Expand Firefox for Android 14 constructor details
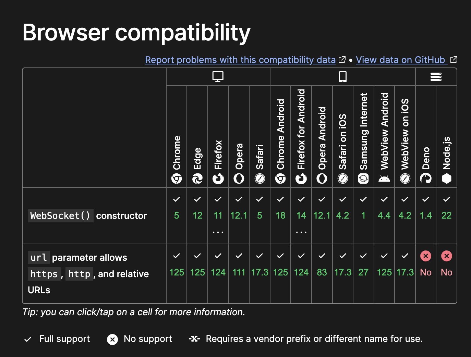The image size is (471, 357). pos(301,216)
